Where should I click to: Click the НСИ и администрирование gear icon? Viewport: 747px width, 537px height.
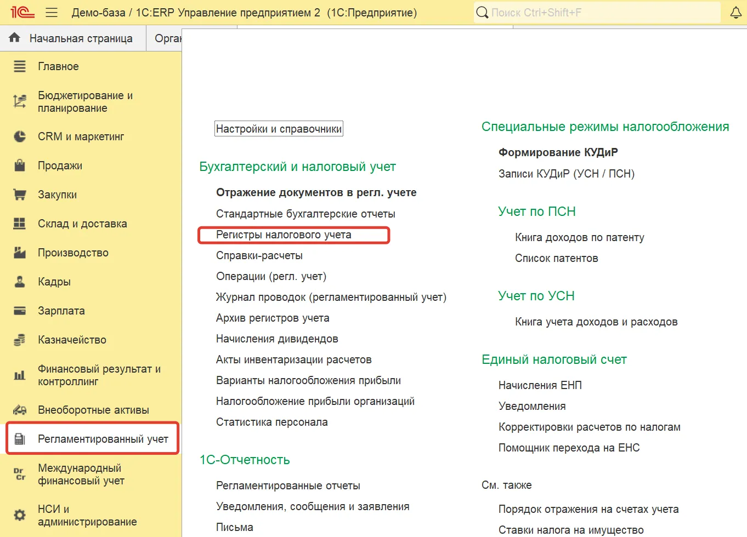coord(20,515)
